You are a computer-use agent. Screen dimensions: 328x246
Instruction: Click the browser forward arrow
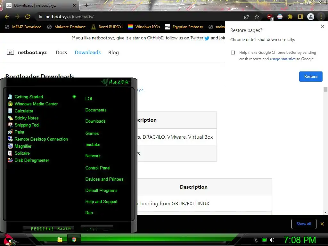(17, 17)
